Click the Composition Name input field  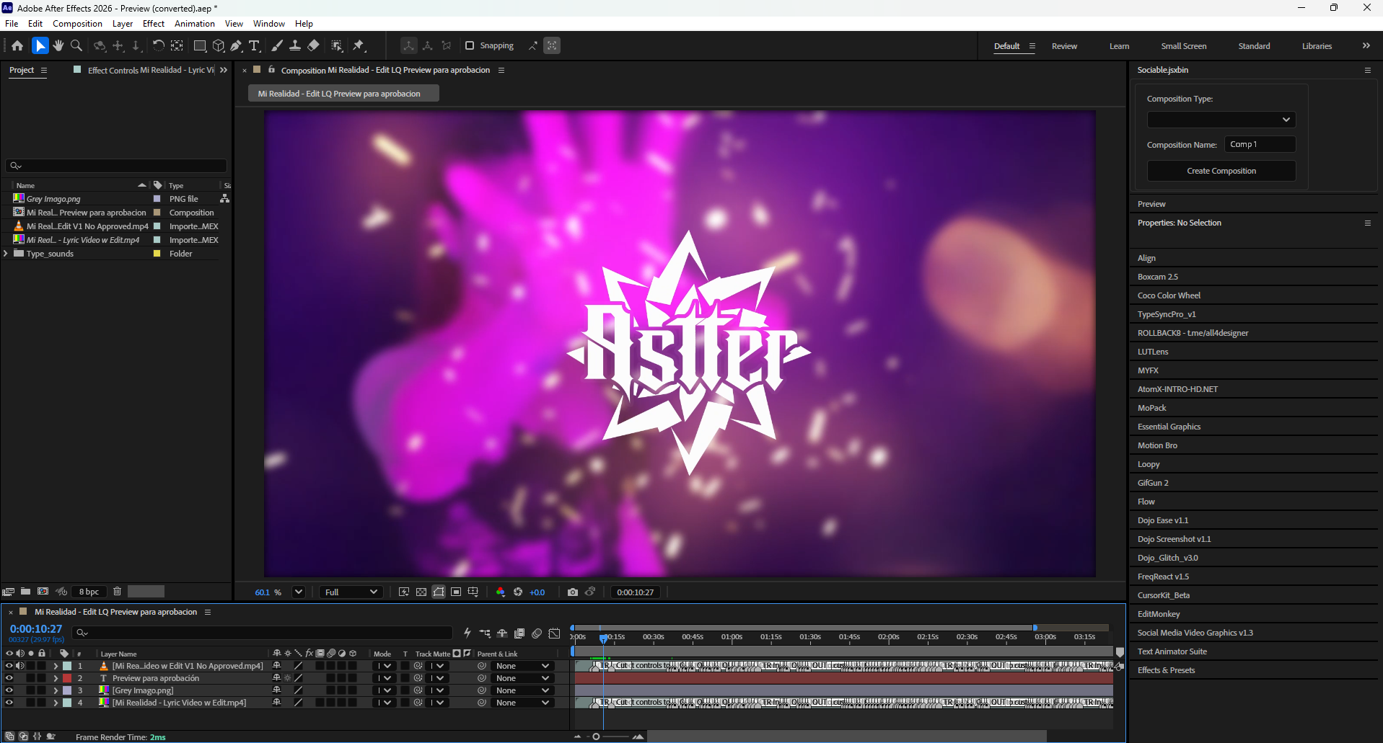(x=1262, y=144)
